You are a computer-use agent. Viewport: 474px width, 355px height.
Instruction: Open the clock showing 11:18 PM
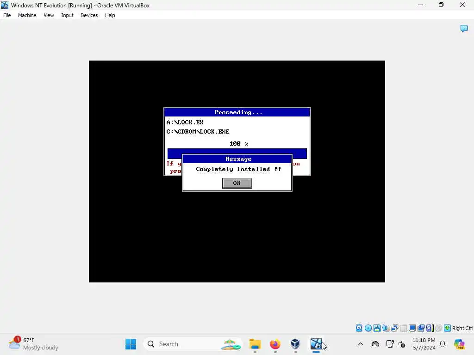[424, 344]
